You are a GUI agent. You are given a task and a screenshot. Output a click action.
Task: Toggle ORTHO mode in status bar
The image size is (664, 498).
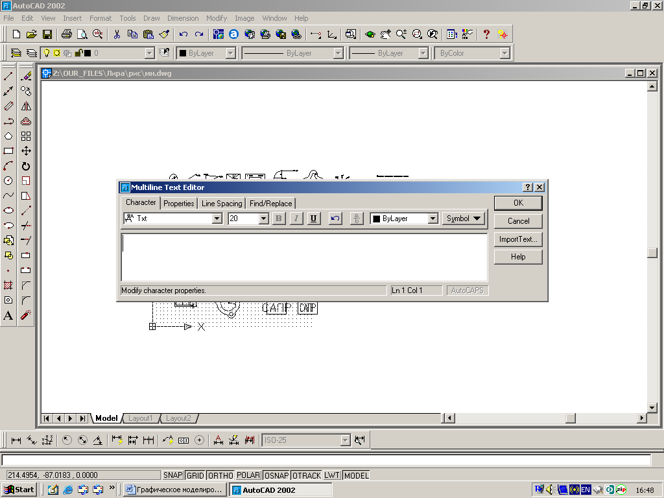220,475
